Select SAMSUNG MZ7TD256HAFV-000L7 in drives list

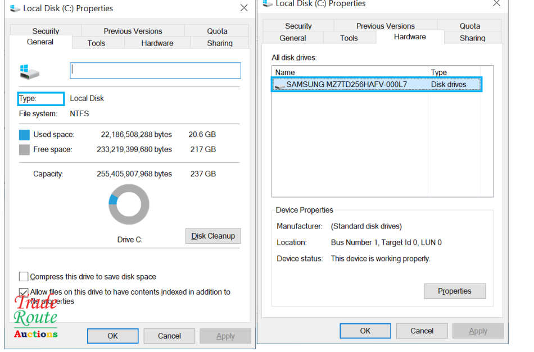346,85
